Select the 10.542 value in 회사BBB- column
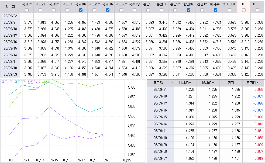The image size is (265, 163). tap(231, 48)
